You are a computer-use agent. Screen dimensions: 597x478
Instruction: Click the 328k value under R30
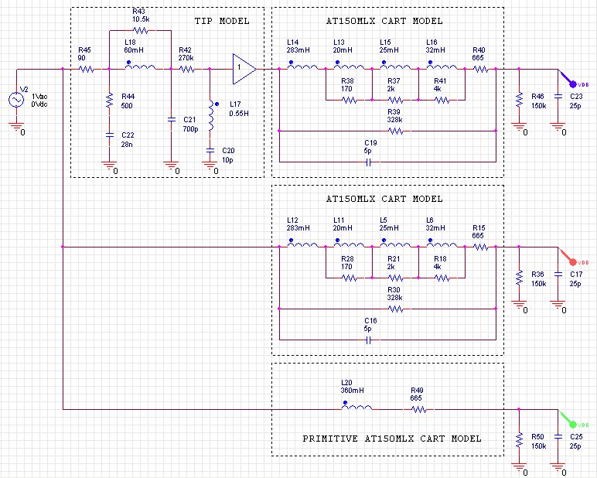395,298
